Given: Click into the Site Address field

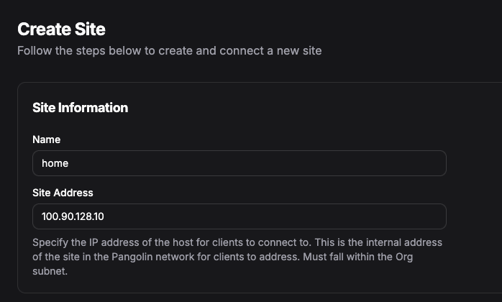Looking at the screenshot, I should click(239, 216).
